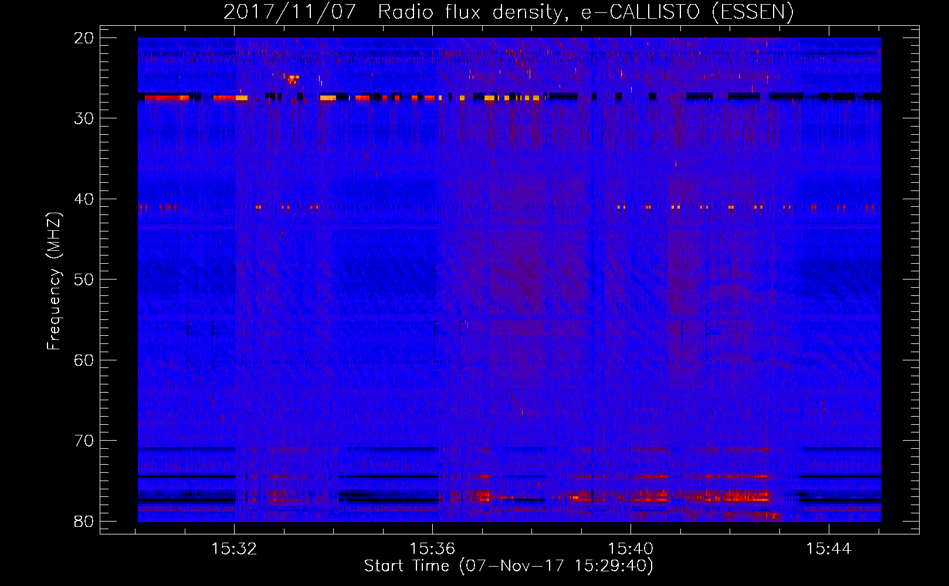The width and height of the screenshot is (949, 586).
Task: Click the 30 frequency tick label
Action: coord(84,118)
